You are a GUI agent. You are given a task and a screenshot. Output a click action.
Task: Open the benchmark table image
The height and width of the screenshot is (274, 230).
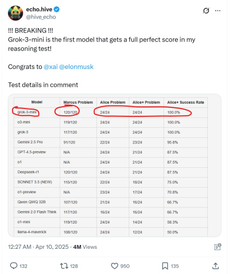point(114,165)
